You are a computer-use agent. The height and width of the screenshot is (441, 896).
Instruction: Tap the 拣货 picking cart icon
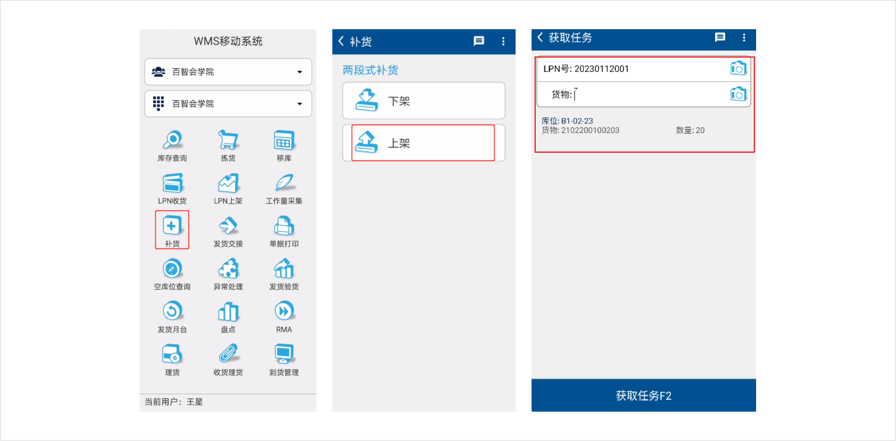tap(228, 140)
